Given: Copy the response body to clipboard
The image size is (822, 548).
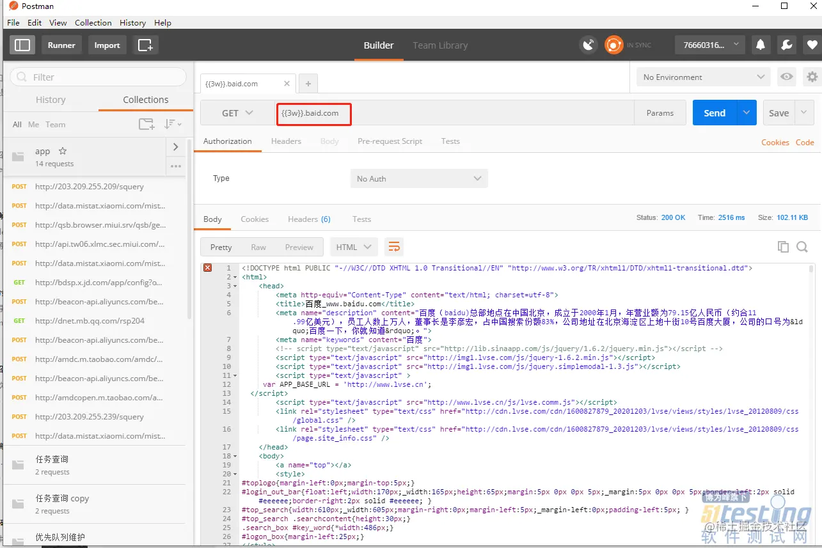Looking at the screenshot, I should (x=783, y=247).
